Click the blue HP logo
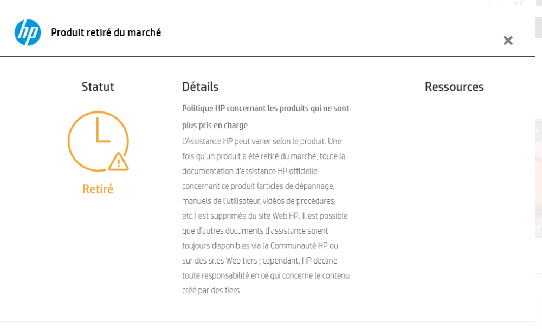This screenshot has width=542, height=329. [x=28, y=32]
